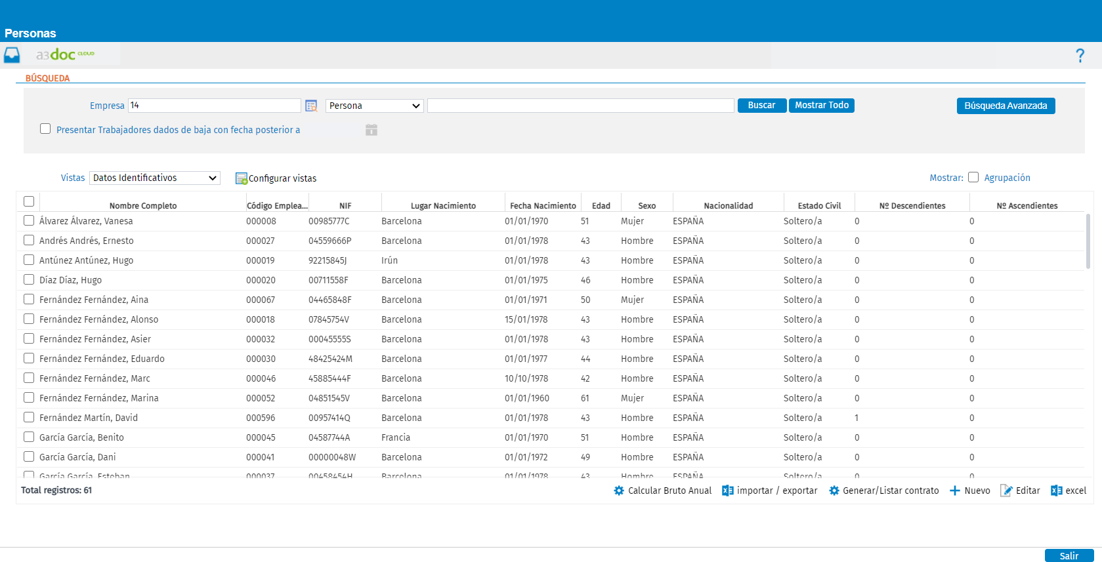Focus the Empresa input field
Viewport: 1102px width, 562px height.
click(x=215, y=106)
